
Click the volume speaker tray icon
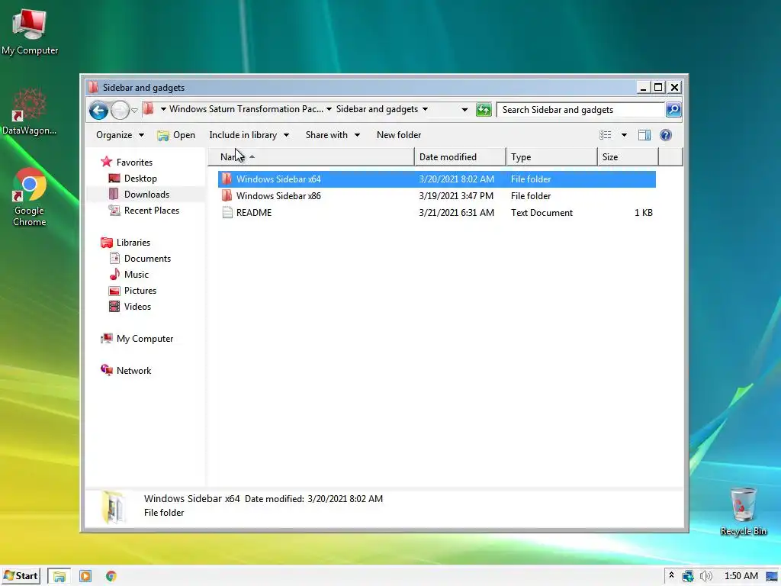pyautogui.click(x=705, y=576)
